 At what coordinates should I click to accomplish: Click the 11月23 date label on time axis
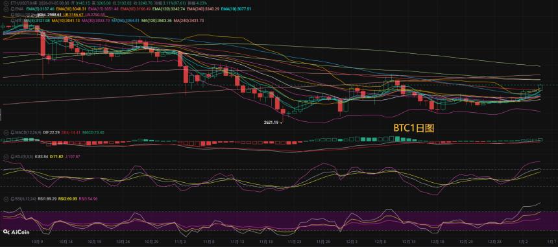[295, 242]
